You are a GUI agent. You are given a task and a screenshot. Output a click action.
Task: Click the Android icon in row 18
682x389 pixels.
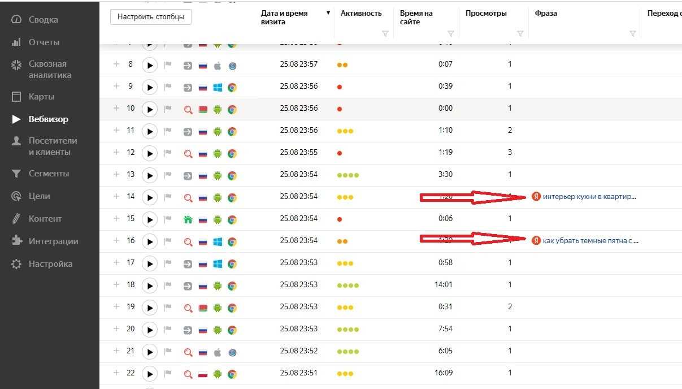click(218, 286)
